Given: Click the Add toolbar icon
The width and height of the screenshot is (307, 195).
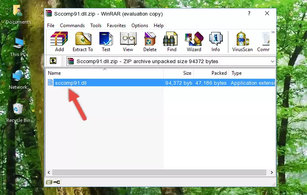Looking at the screenshot, I should 59,42.
